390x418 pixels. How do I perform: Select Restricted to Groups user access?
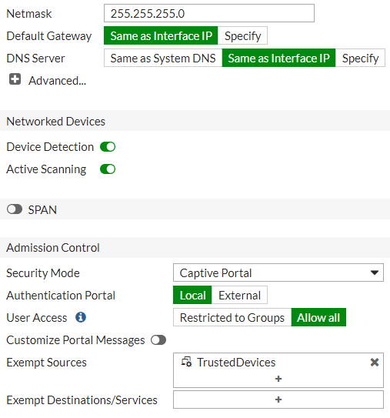coord(232,317)
